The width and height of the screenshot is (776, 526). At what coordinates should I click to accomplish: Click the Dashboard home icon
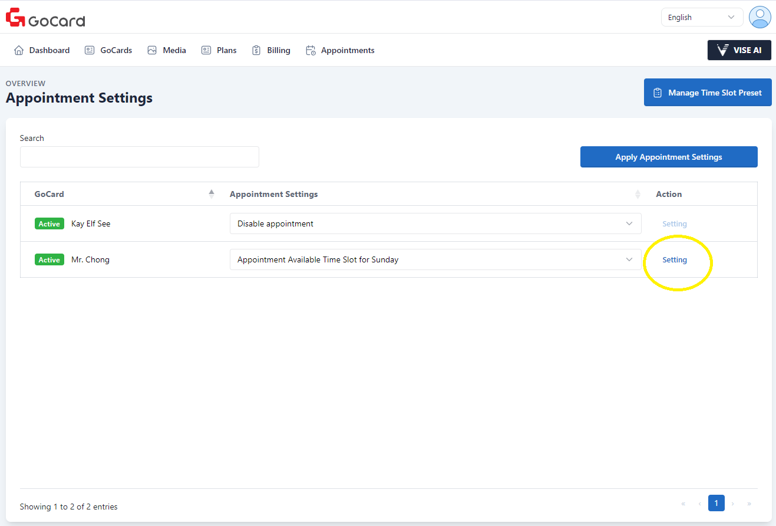click(x=19, y=50)
